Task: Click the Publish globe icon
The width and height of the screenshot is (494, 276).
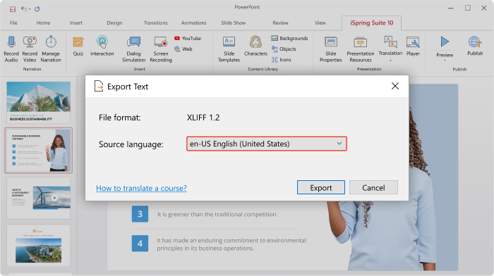Action: click(475, 42)
